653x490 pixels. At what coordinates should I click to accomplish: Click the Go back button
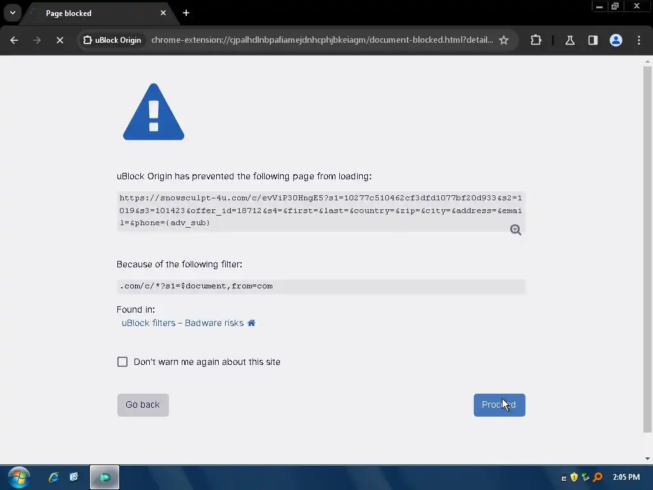143,405
